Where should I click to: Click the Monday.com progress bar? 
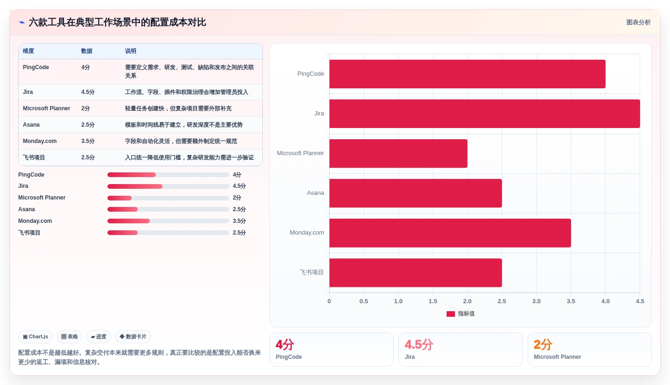point(168,221)
